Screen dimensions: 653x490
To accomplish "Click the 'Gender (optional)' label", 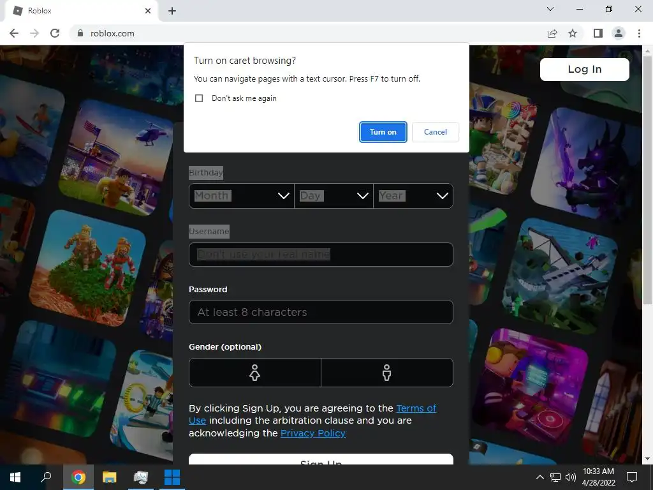I will pyautogui.click(x=225, y=346).
